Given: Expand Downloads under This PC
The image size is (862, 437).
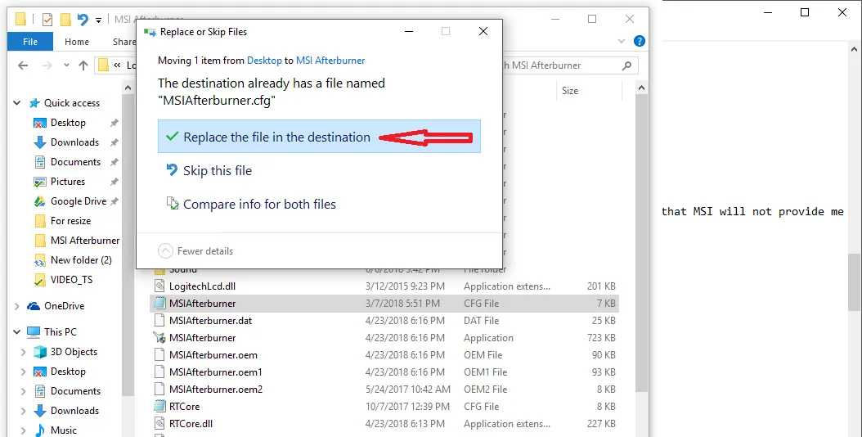Looking at the screenshot, I should tap(24, 411).
